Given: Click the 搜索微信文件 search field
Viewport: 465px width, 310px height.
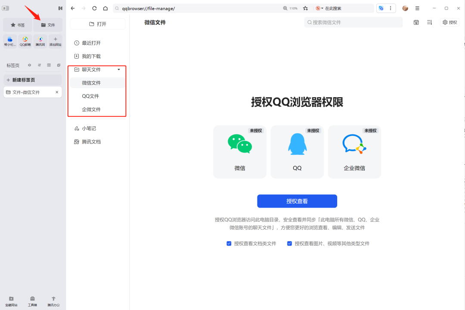Looking at the screenshot, I should tap(353, 22).
